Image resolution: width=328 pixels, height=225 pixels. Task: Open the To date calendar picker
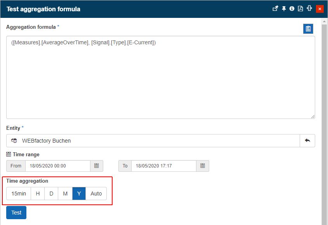pos(203,166)
